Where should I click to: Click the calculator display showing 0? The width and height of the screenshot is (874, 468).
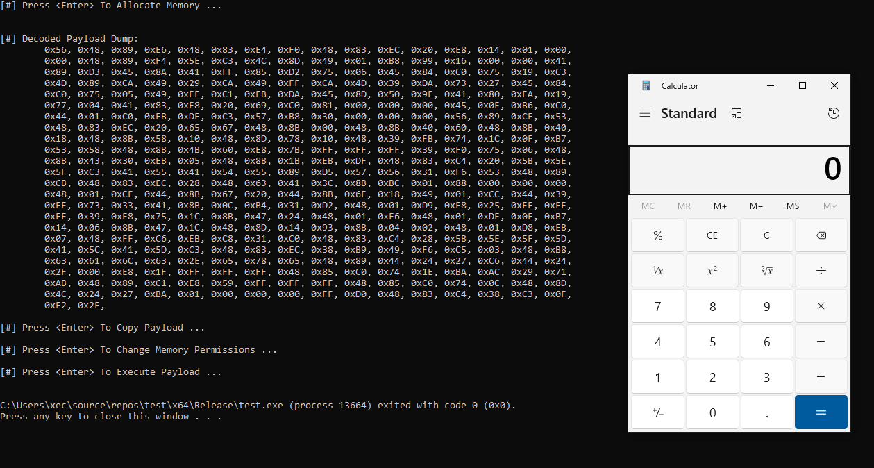tap(738, 169)
